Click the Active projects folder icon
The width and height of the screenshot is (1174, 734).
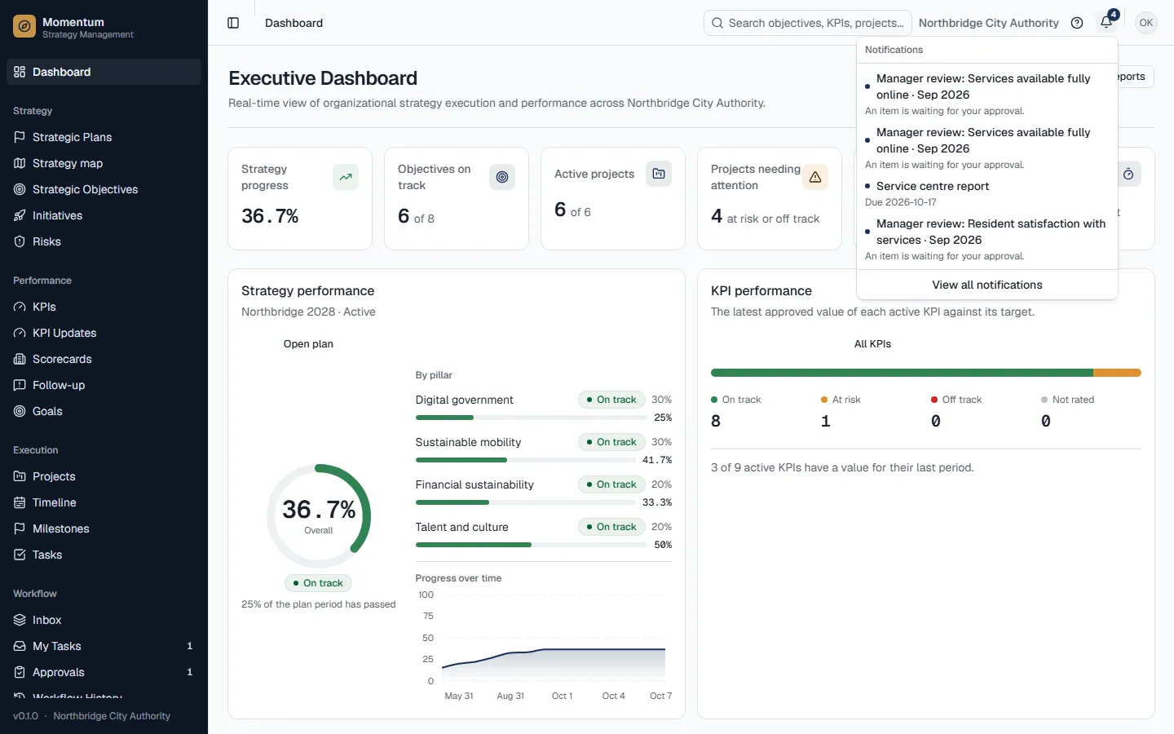click(659, 174)
